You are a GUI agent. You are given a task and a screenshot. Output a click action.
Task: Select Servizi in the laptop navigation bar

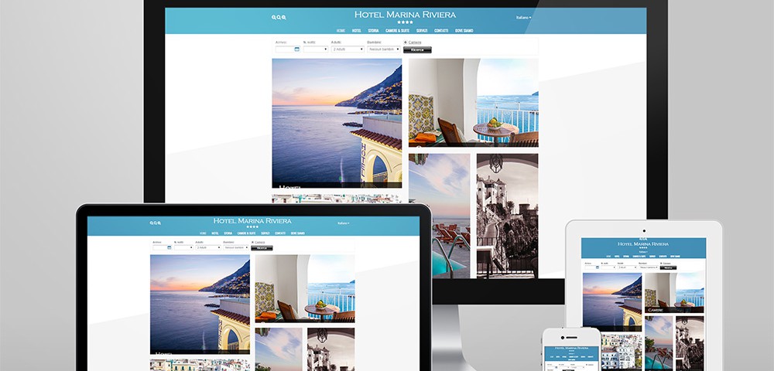coord(265,233)
